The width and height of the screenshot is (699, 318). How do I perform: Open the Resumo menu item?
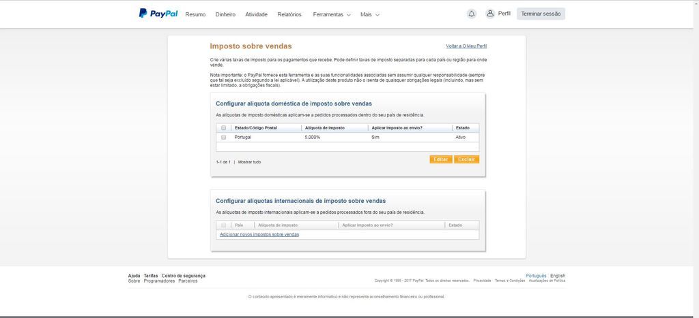(195, 14)
